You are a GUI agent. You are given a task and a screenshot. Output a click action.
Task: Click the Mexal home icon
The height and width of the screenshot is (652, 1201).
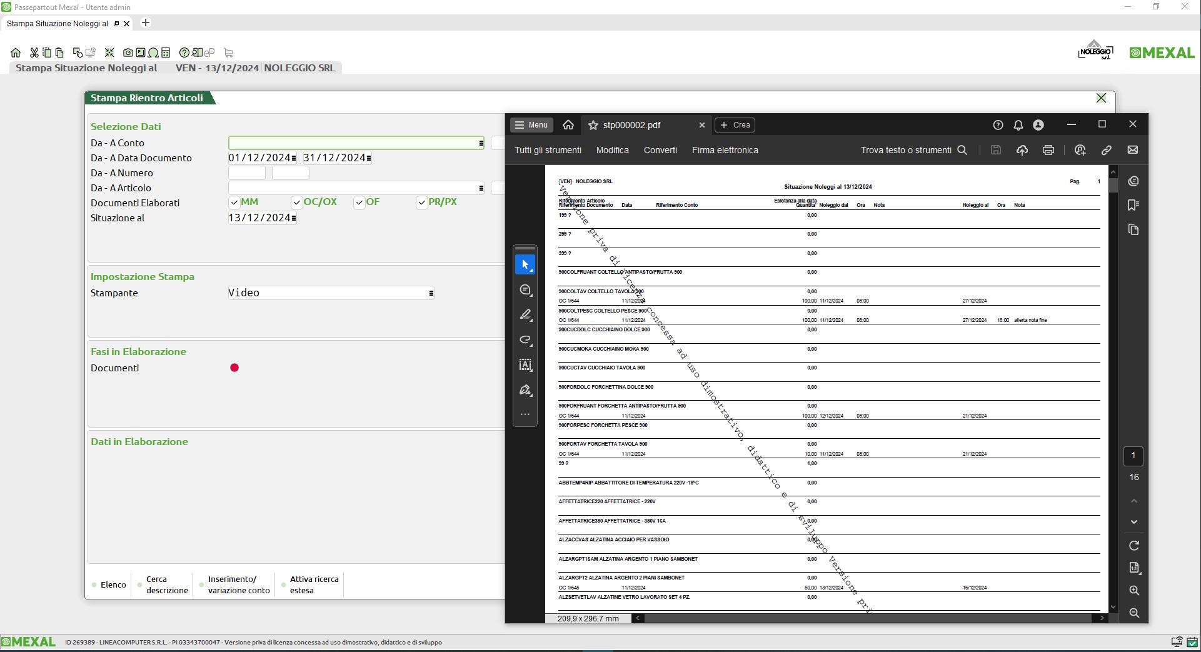tap(16, 53)
